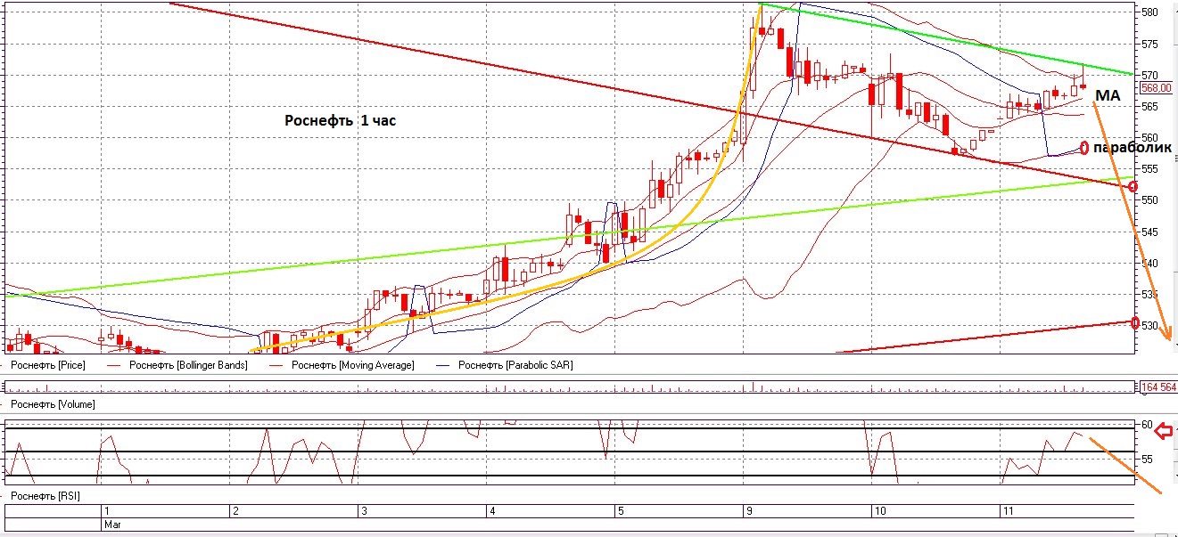Select the Роснефть [Price] legend entry

coord(48,365)
